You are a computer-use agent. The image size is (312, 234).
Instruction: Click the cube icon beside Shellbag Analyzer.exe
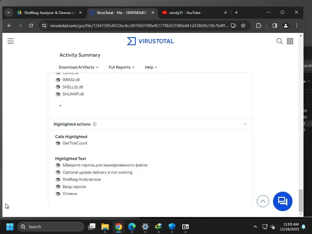(x=58, y=179)
